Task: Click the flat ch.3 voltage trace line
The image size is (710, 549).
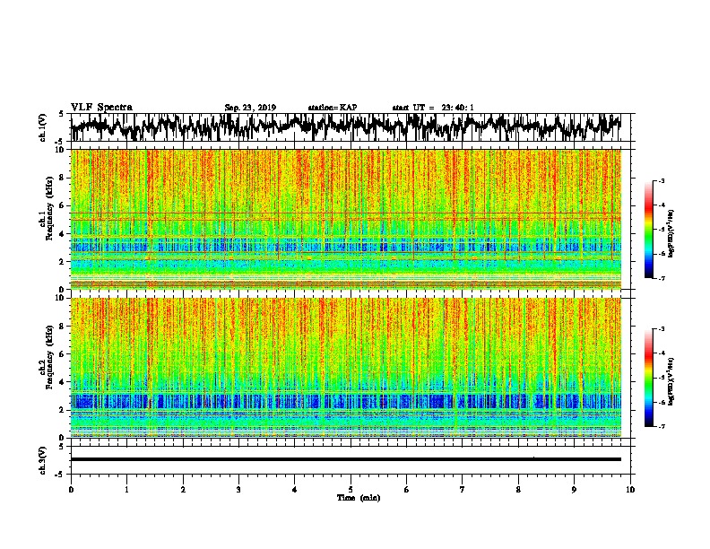Action: (346, 459)
